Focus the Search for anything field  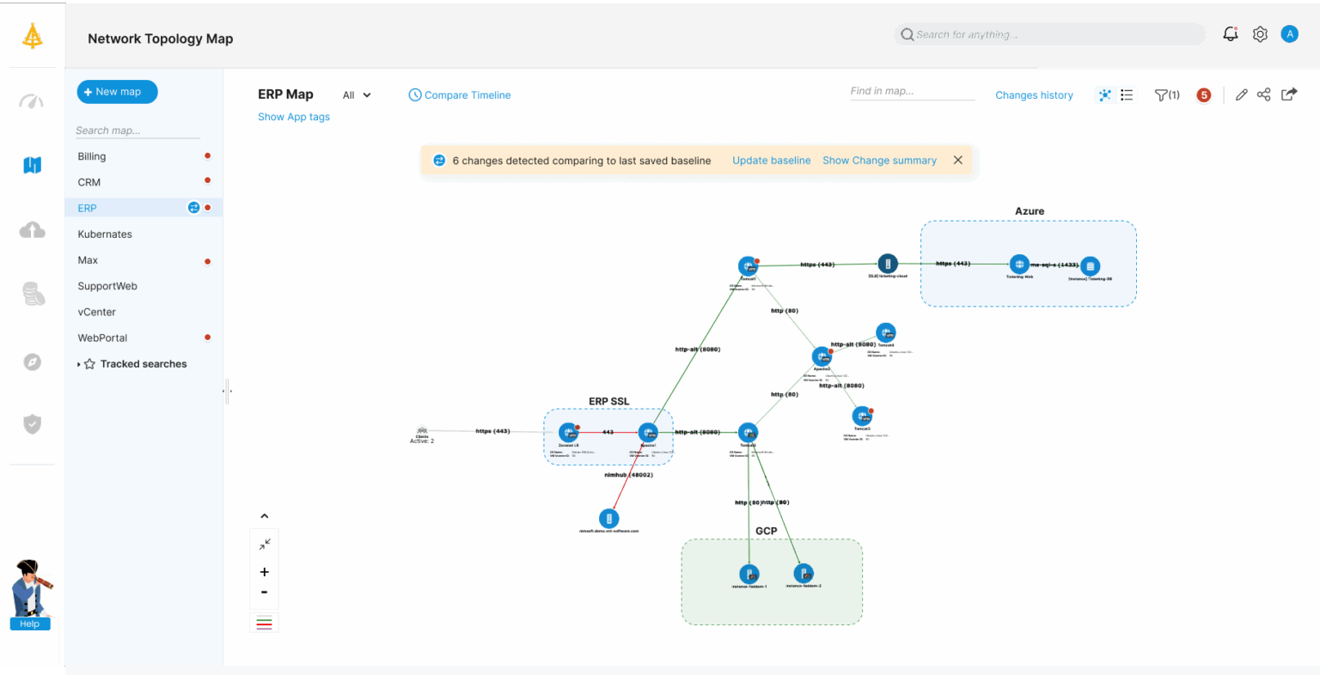coord(1049,34)
